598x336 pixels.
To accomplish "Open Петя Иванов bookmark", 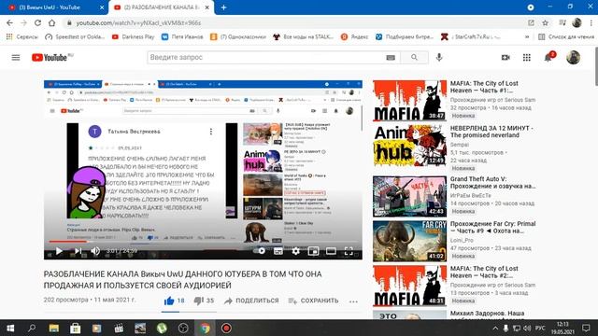I will tap(182, 37).
